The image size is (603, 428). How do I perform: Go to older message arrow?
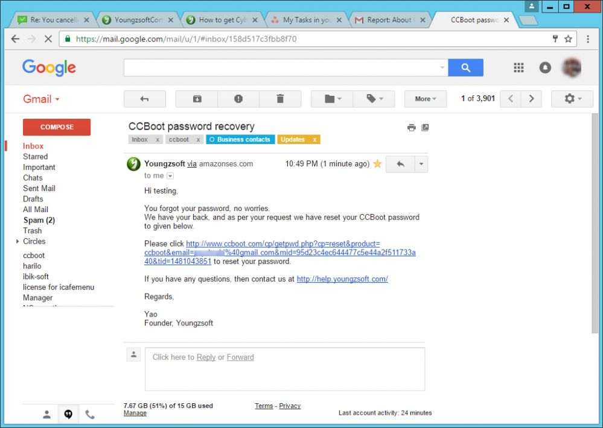(x=531, y=99)
